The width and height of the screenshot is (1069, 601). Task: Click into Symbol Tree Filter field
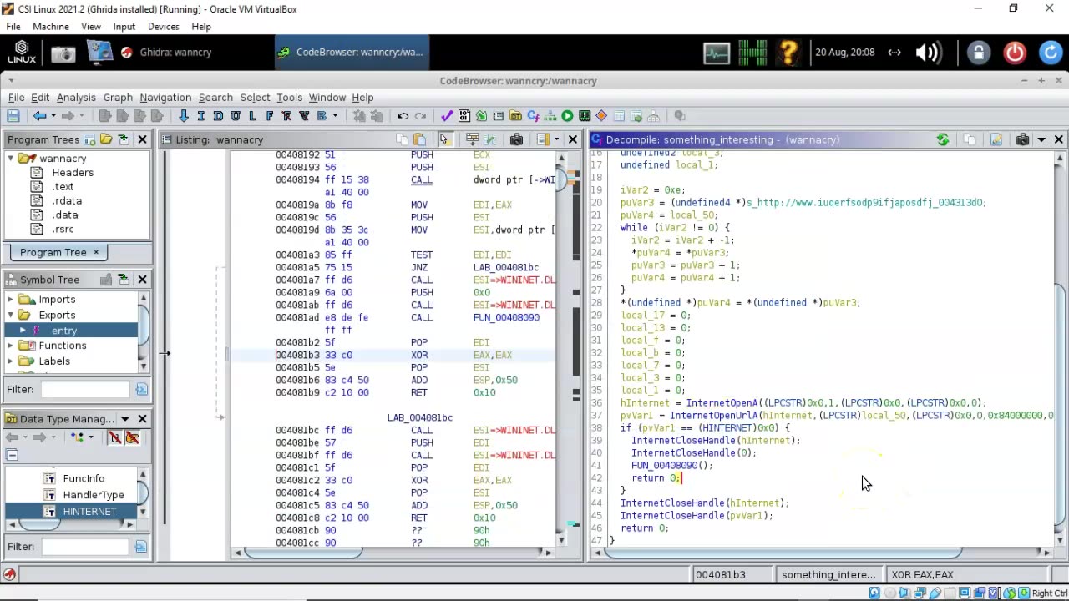(85, 389)
